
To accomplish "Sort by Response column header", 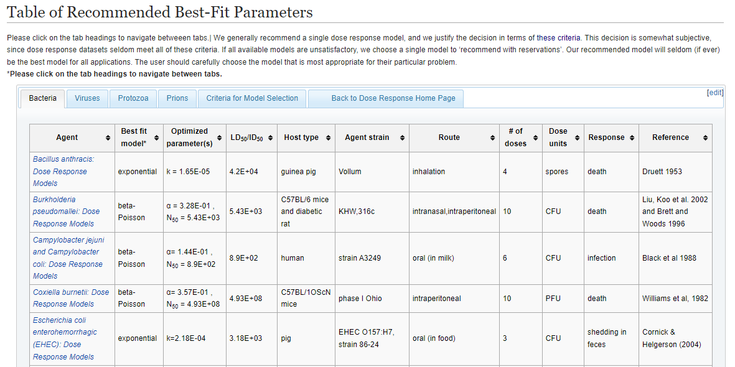I will click(x=632, y=137).
